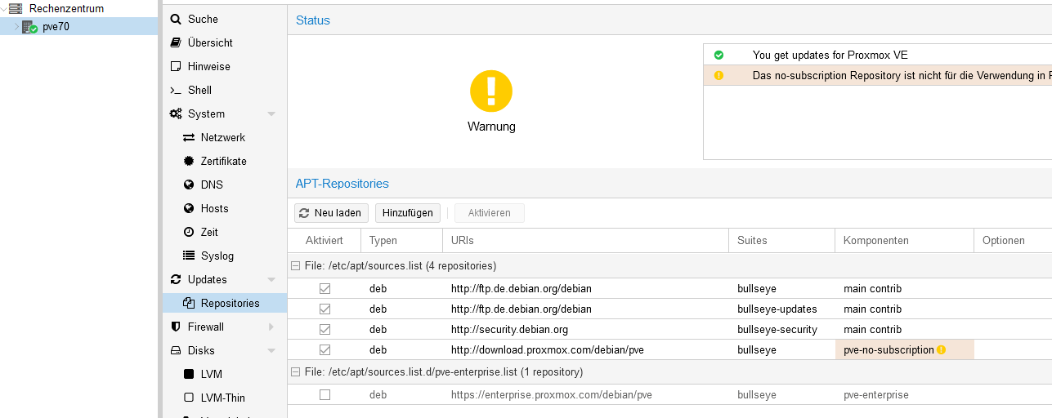Collapse the Rechenzentrum tree node
This screenshot has width=1052, height=418.
(x=4, y=9)
